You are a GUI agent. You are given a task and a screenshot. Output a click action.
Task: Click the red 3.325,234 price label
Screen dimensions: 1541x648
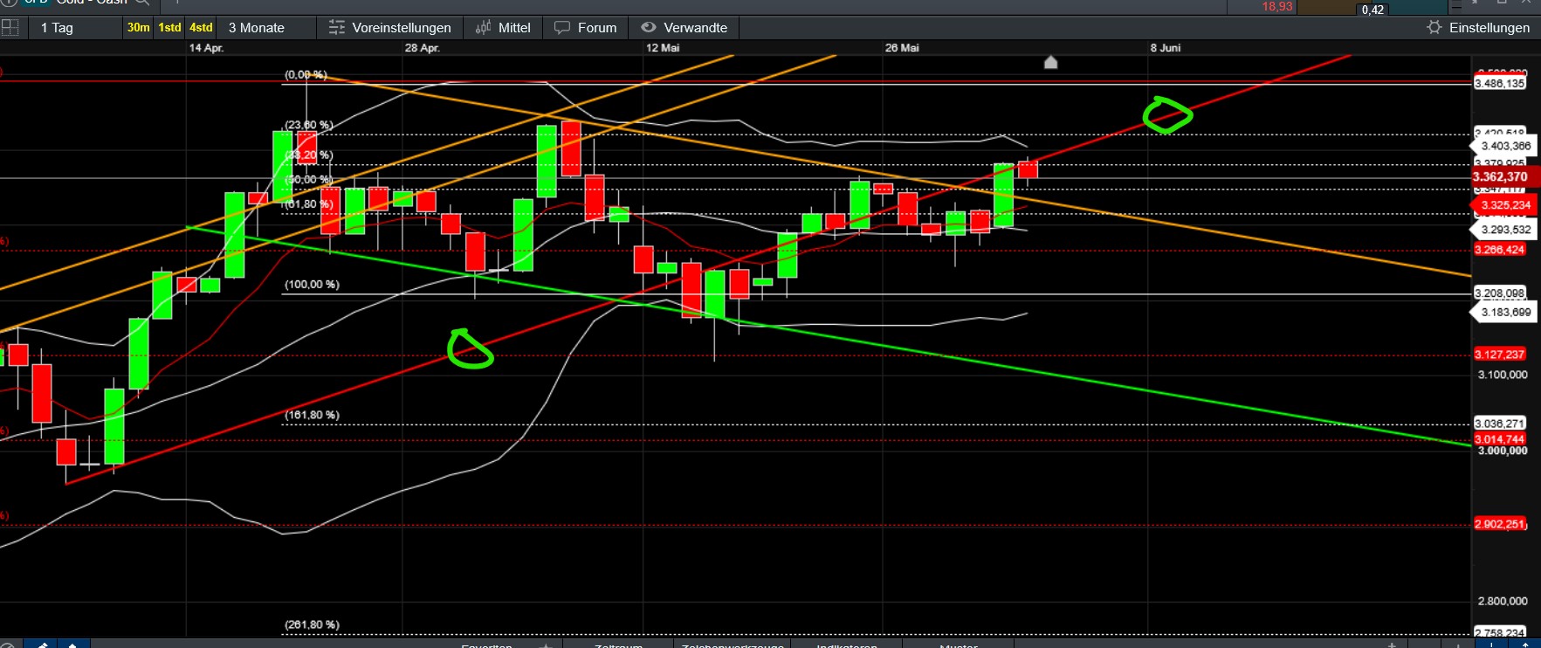(x=1502, y=205)
